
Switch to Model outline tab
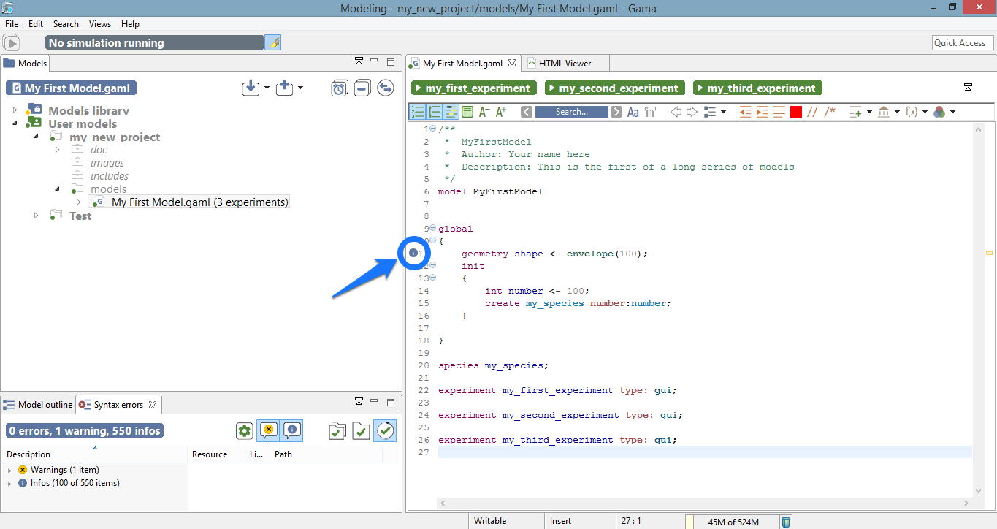(x=38, y=405)
